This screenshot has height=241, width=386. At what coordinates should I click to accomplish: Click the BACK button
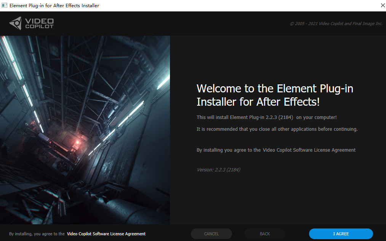point(264,234)
